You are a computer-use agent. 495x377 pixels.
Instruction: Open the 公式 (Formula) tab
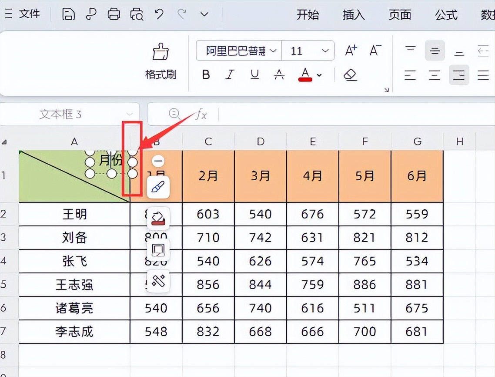click(x=446, y=15)
